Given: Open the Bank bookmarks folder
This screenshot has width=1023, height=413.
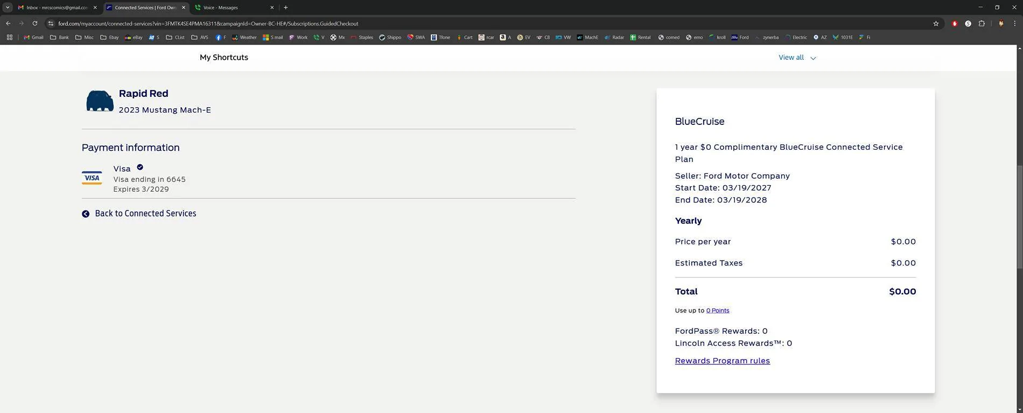Looking at the screenshot, I should 59,38.
